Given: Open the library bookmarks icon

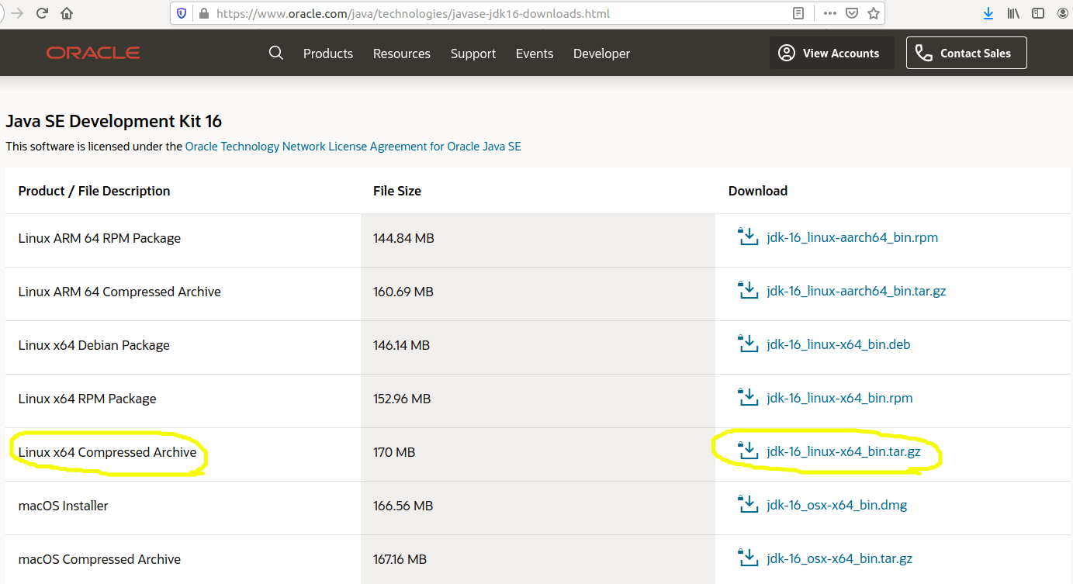Looking at the screenshot, I should (1013, 13).
